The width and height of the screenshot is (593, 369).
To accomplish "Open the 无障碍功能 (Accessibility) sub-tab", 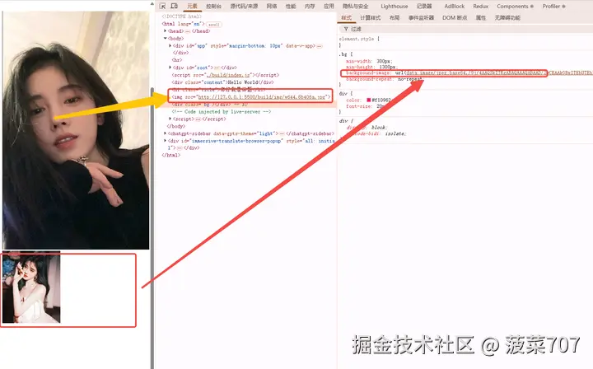I will pos(507,18).
